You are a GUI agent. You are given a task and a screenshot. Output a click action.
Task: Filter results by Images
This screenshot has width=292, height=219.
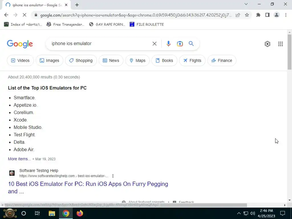[49, 60]
